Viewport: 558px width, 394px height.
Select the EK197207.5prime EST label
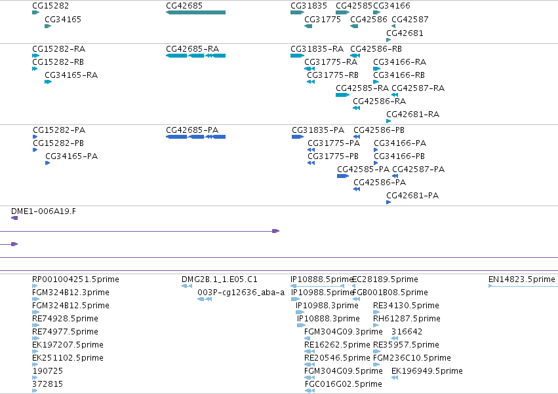pos(68,346)
